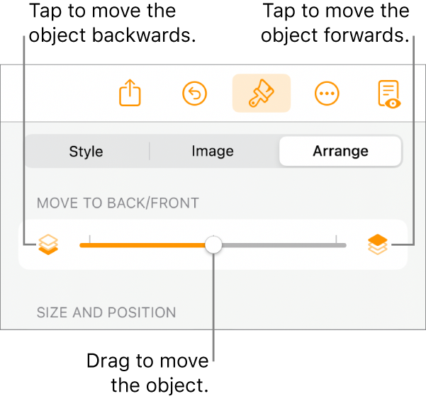The width and height of the screenshot is (426, 401).
Task: Switch to the Style tab
Action: (86, 152)
